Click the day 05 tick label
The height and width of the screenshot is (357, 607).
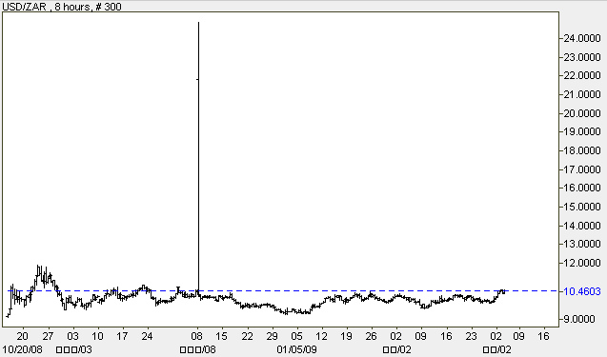[x=297, y=336]
